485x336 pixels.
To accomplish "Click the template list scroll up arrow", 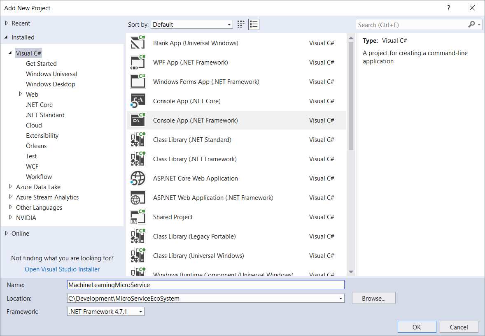I will pyautogui.click(x=351, y=38).
